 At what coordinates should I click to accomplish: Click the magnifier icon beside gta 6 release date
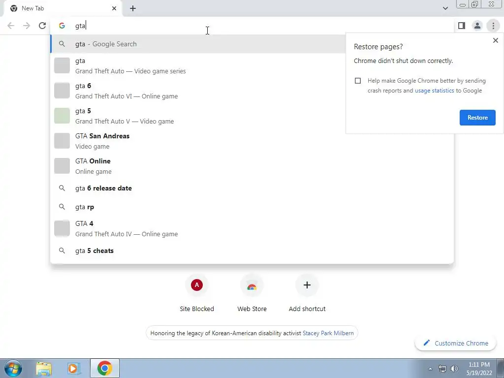(x=62, y=188)
